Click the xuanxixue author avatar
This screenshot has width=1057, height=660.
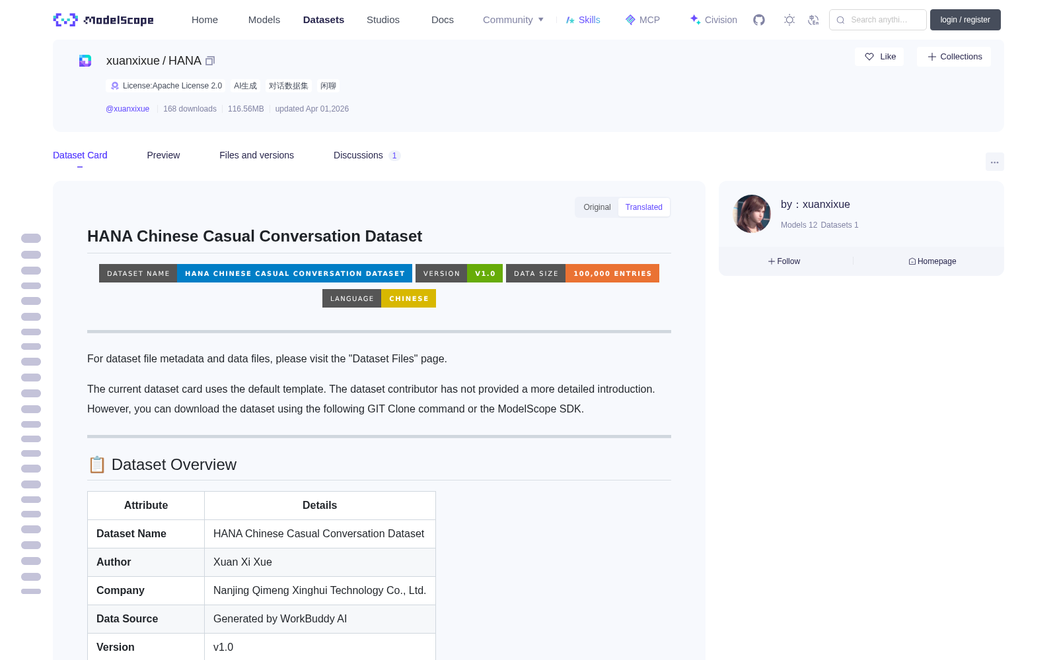pos(752,214)
